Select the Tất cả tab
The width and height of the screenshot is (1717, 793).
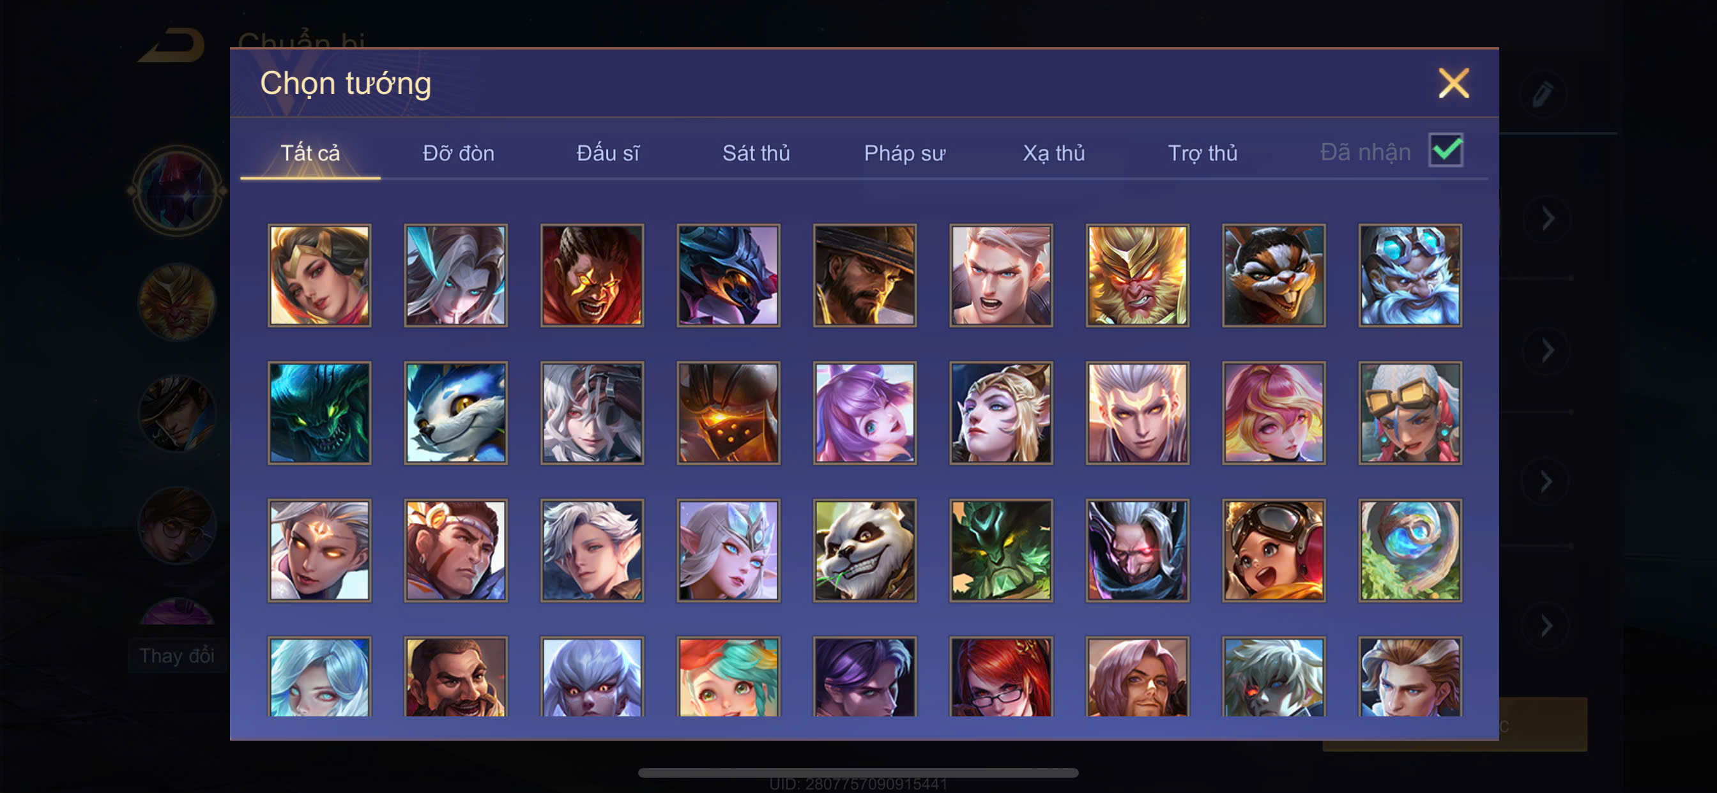click(310, 153)
